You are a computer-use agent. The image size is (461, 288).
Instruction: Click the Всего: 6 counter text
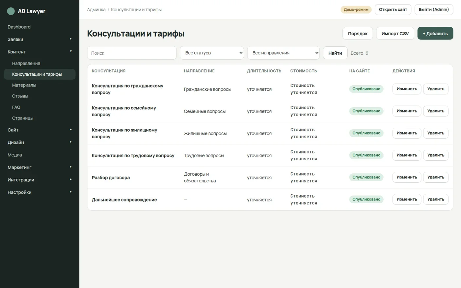359,53
